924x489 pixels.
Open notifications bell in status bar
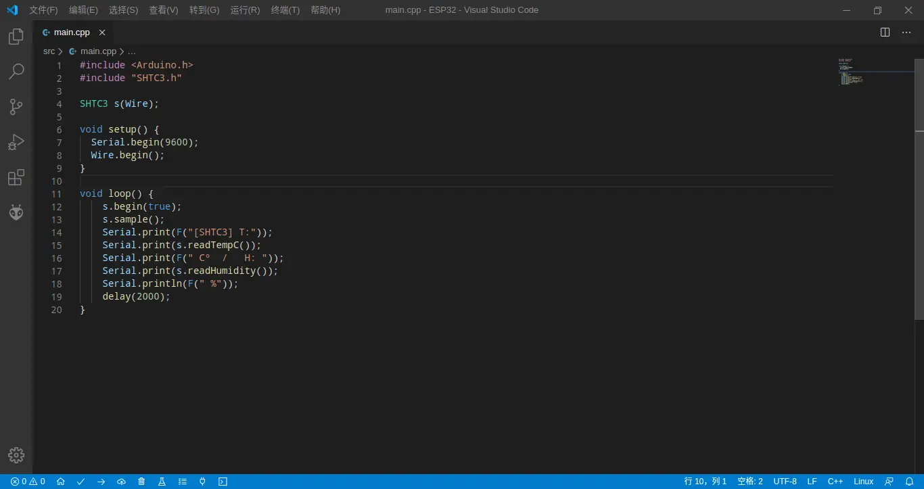910,482
